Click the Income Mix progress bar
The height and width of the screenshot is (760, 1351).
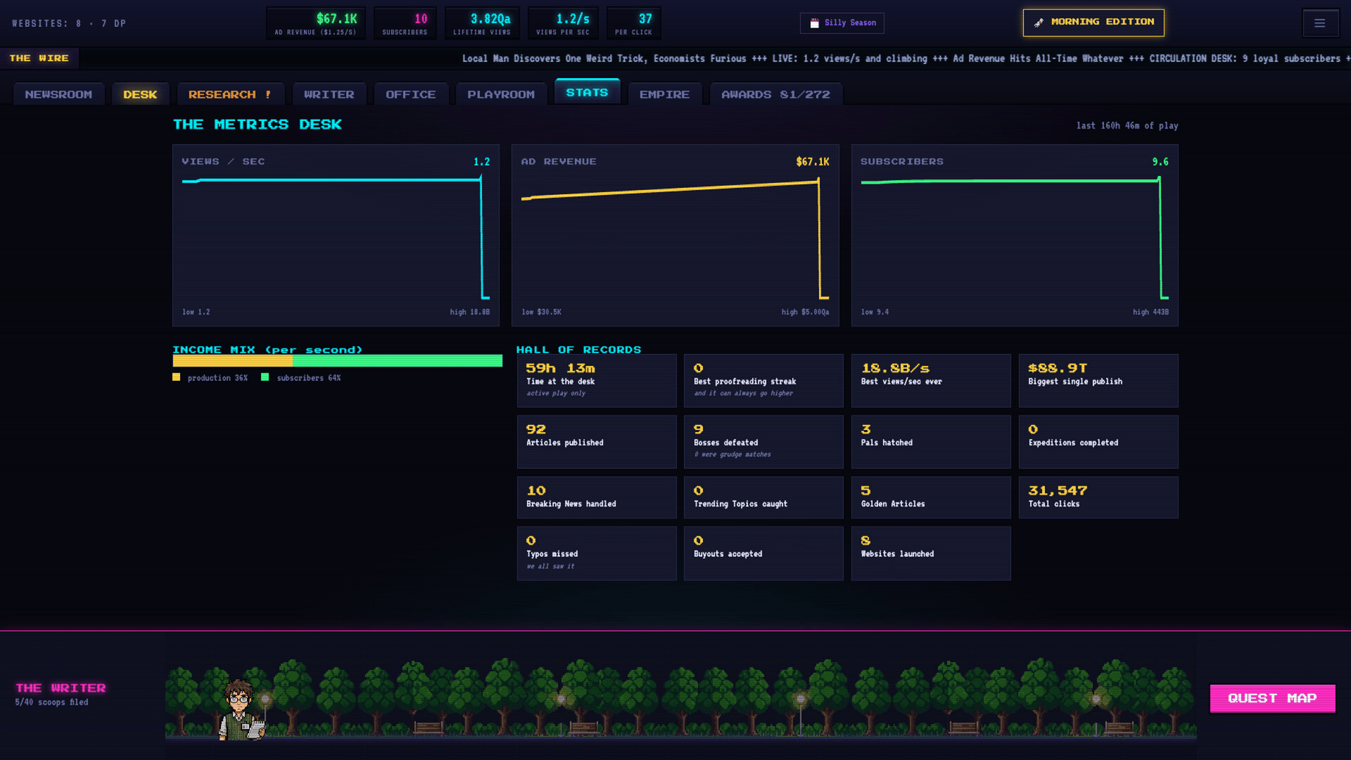pyautogui.click(x=338, y=361)
